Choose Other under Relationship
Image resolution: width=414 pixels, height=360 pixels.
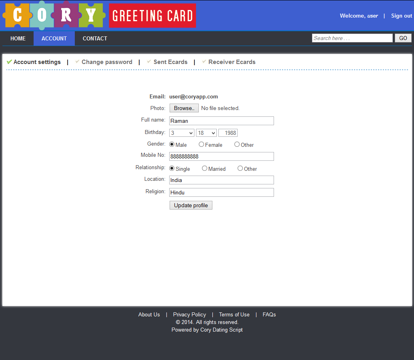point(240,168)
